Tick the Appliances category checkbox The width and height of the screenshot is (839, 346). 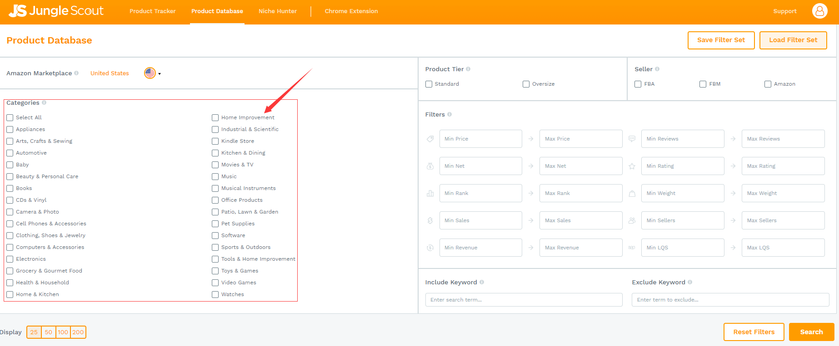10,129
